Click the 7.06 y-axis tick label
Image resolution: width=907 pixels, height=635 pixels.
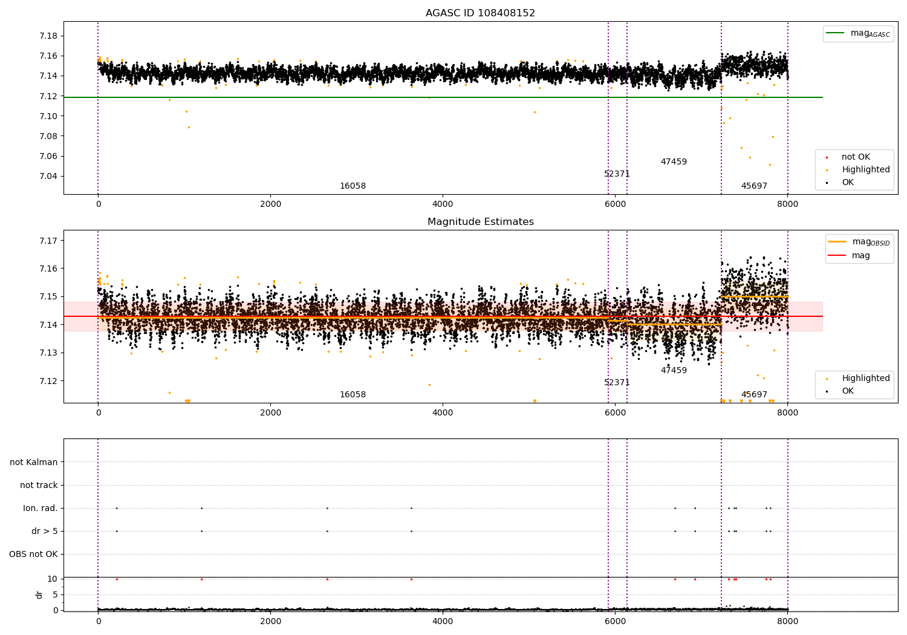click(x=48, y=156)
